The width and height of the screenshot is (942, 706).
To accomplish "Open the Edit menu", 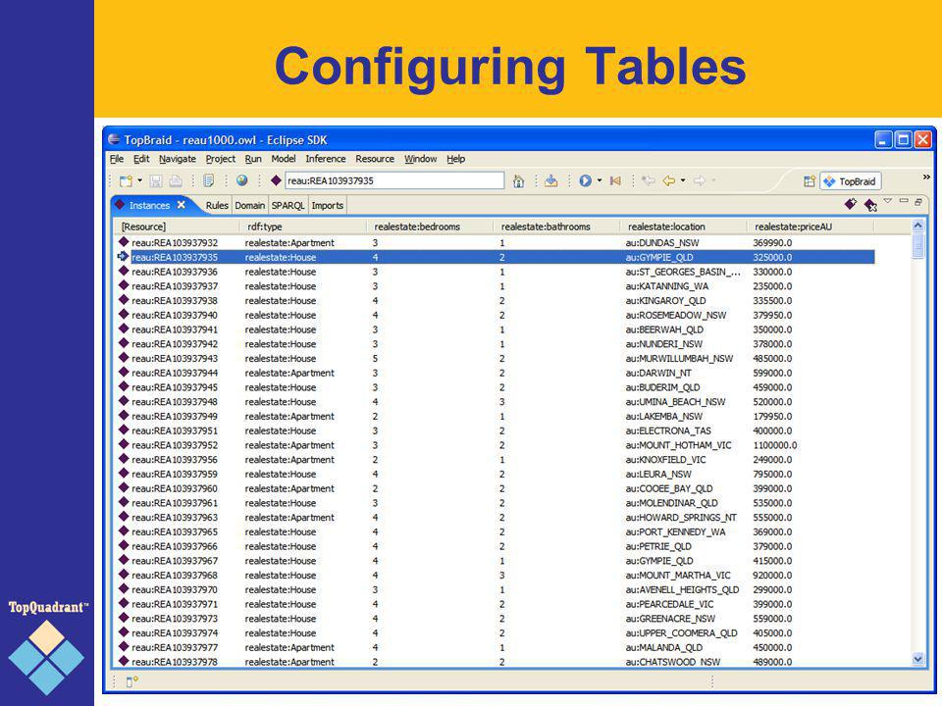I will coord(141,159).
